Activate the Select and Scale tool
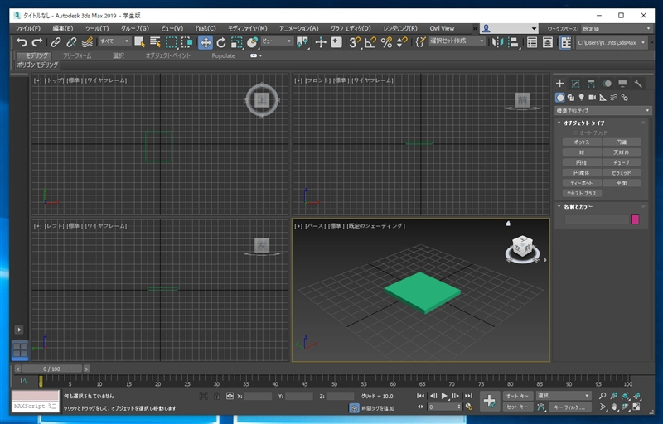Image resolution: width=663 pixels, height=424 pixels. [237, 42]
